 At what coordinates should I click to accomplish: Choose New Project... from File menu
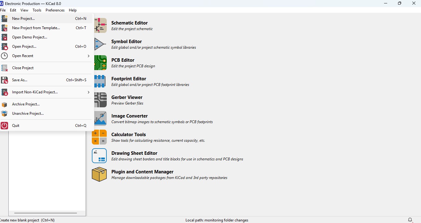tap(47, 19)
